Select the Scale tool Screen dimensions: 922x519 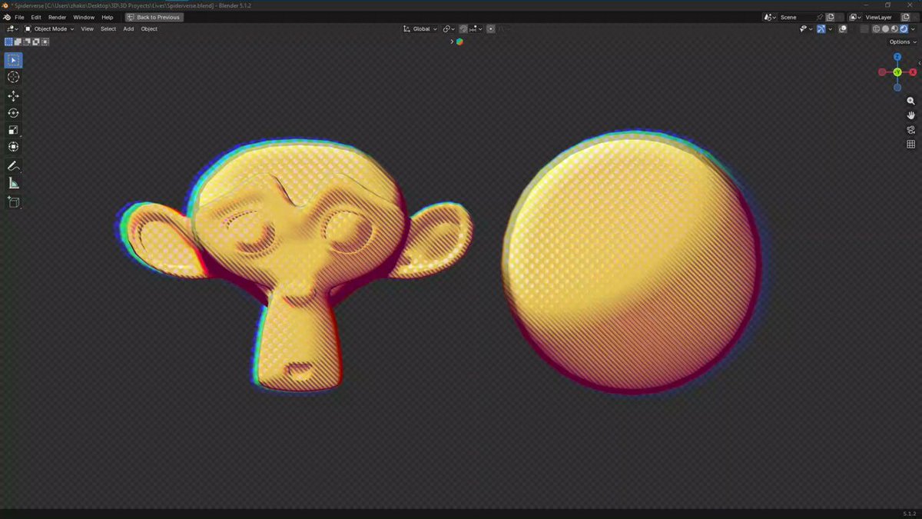point(13,130)
